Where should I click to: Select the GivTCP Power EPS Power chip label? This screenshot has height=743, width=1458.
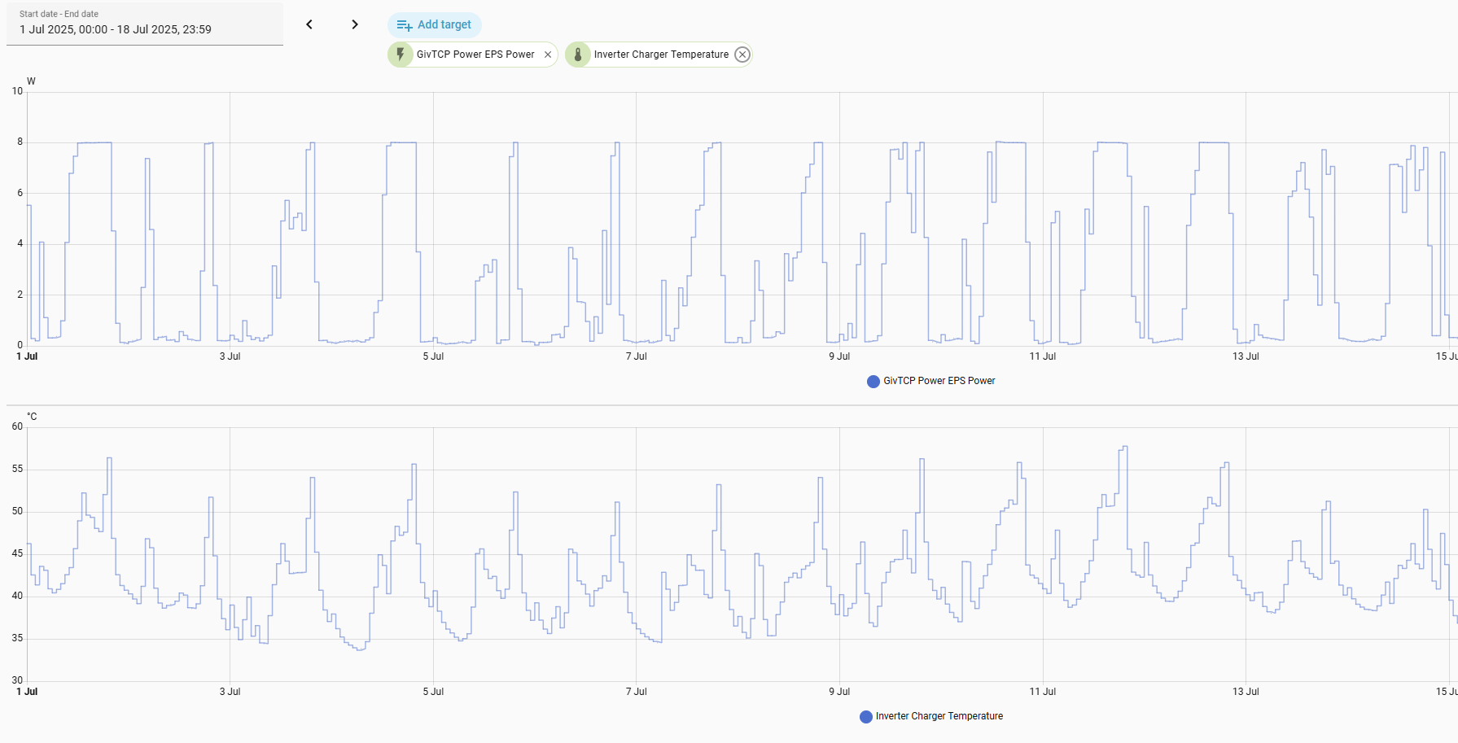(475, 55)
